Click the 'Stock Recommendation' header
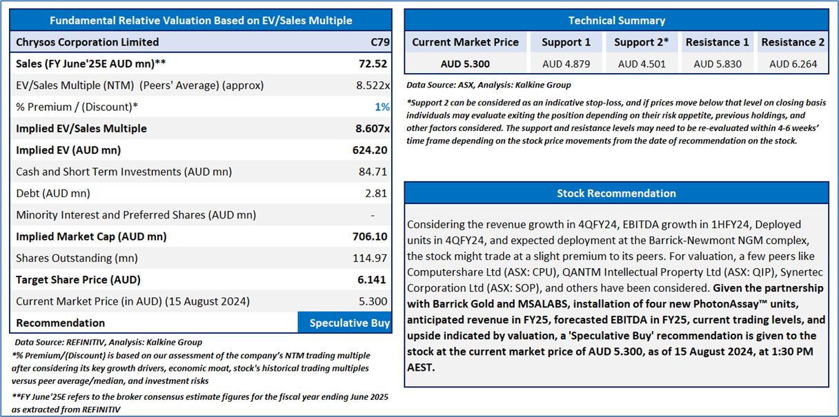The width and height of the screenshot is (839, 417). [x=617, y=193]
